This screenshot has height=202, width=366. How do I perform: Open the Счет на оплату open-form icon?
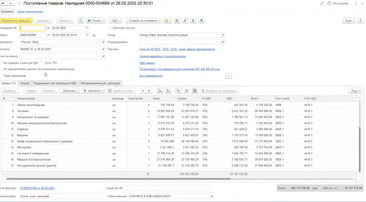click(x=103, y=56)
